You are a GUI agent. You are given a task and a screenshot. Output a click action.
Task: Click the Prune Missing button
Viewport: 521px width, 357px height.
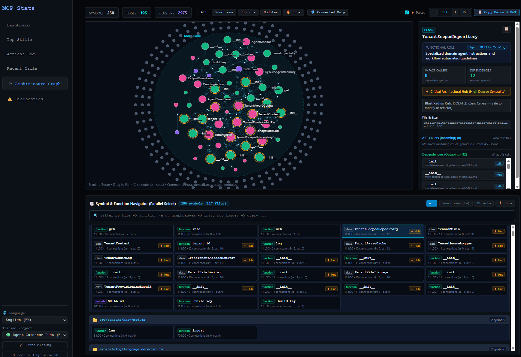tap(35, 345)
